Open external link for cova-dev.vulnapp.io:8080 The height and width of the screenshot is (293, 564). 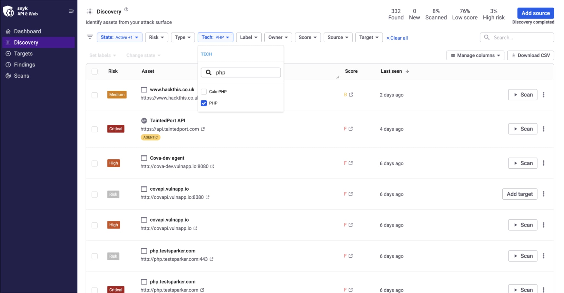pyautogui.click(x=212, y=167)
